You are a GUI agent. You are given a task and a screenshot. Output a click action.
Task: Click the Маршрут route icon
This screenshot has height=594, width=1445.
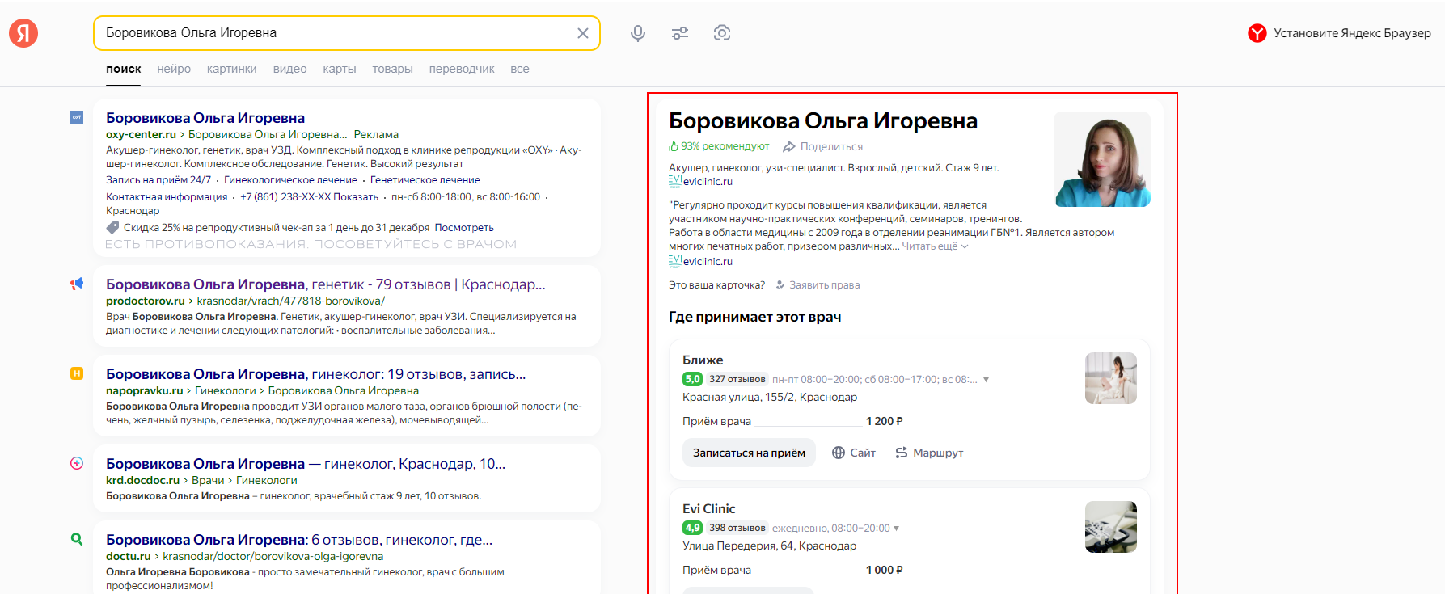[x=902, y=453]
